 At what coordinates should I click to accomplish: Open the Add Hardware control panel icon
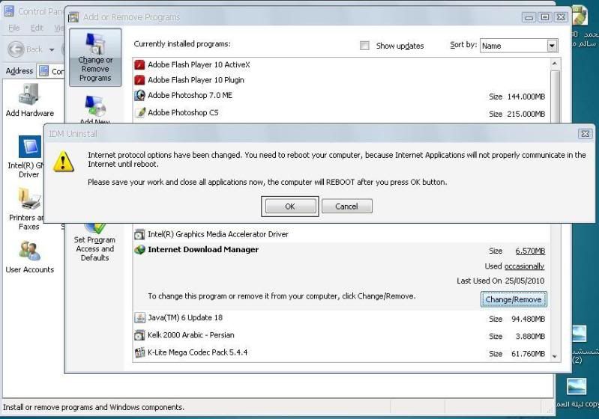[x=29, y=100]
